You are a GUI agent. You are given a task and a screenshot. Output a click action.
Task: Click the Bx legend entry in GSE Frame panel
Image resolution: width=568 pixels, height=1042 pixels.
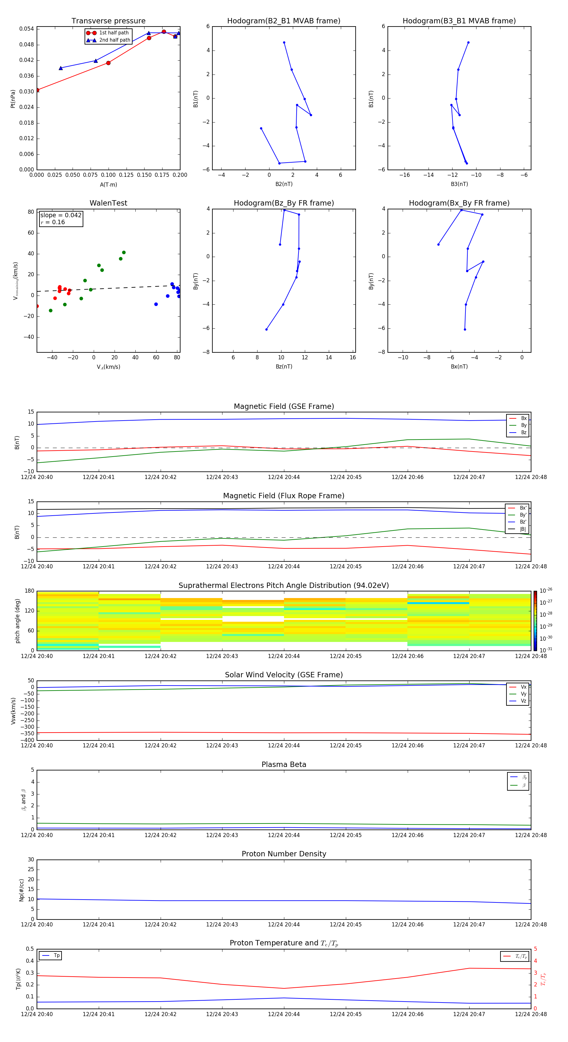tap(518, 418)
